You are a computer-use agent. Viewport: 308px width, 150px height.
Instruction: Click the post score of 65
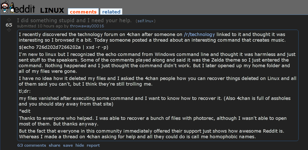[9, 25]
